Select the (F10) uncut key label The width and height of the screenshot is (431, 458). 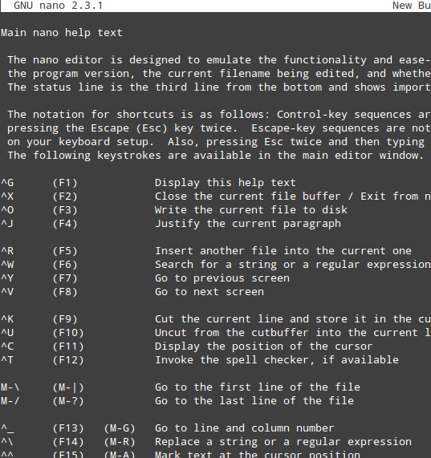click(x=68, y=333)
